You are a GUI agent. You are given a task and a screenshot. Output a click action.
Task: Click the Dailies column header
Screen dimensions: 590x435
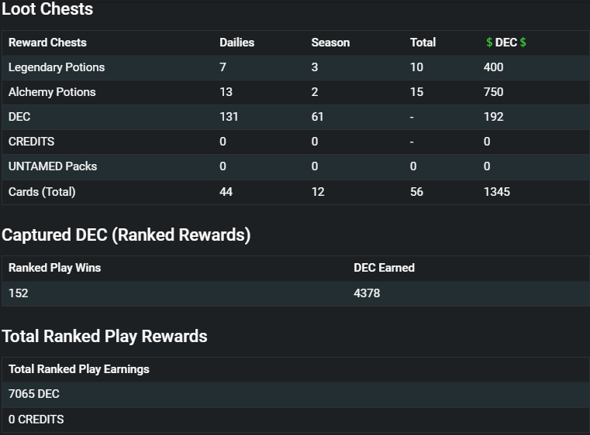236,43
